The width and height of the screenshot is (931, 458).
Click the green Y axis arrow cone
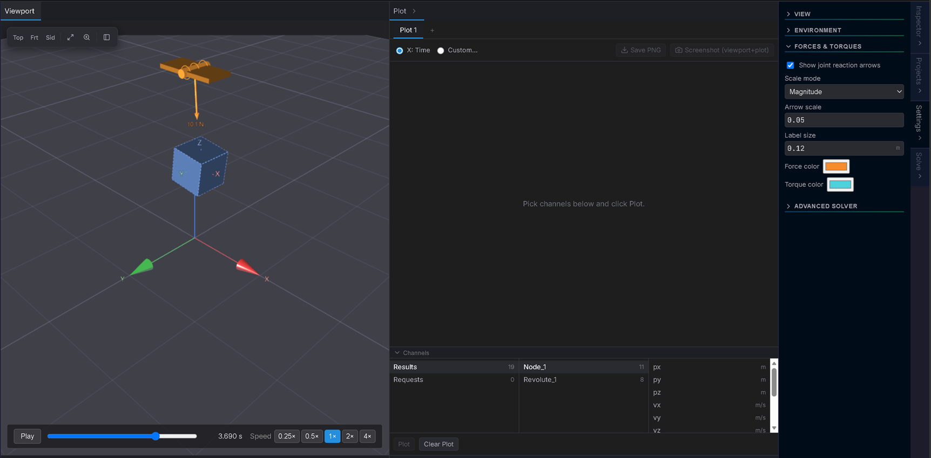143,267
